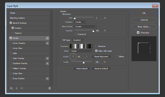Image resolution: width=165 pixels, height=97 pixels.
Task: Click the Scale percent input field
Action: coord(99,62)
